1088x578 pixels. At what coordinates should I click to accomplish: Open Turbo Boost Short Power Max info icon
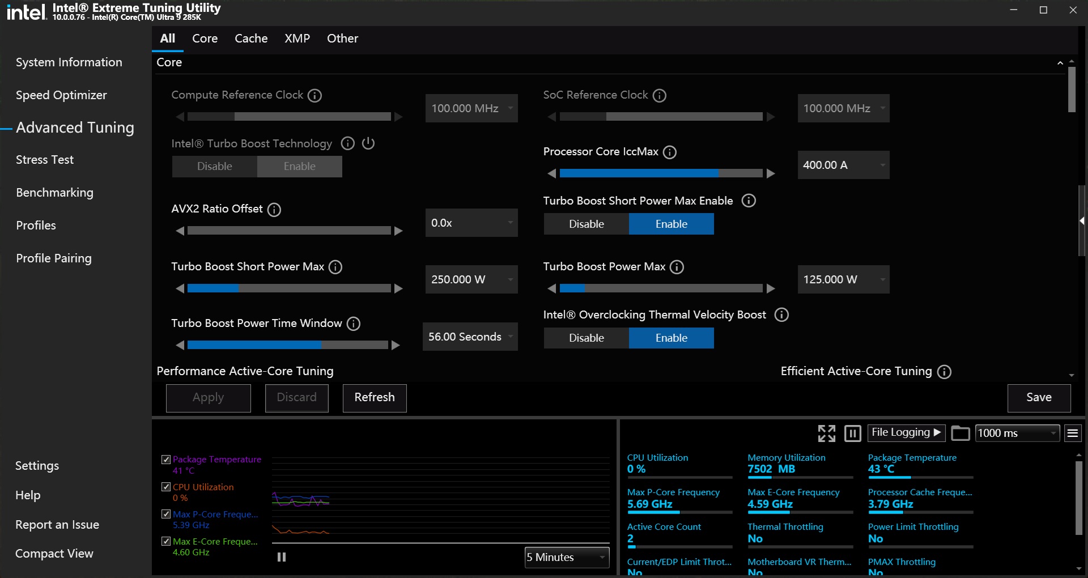coord(335,267)
